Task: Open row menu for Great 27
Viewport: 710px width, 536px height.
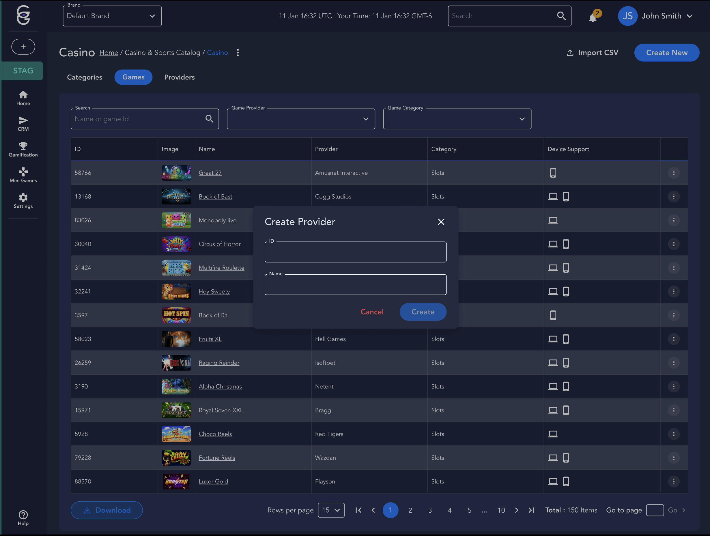Action: (x=673, y=173)
